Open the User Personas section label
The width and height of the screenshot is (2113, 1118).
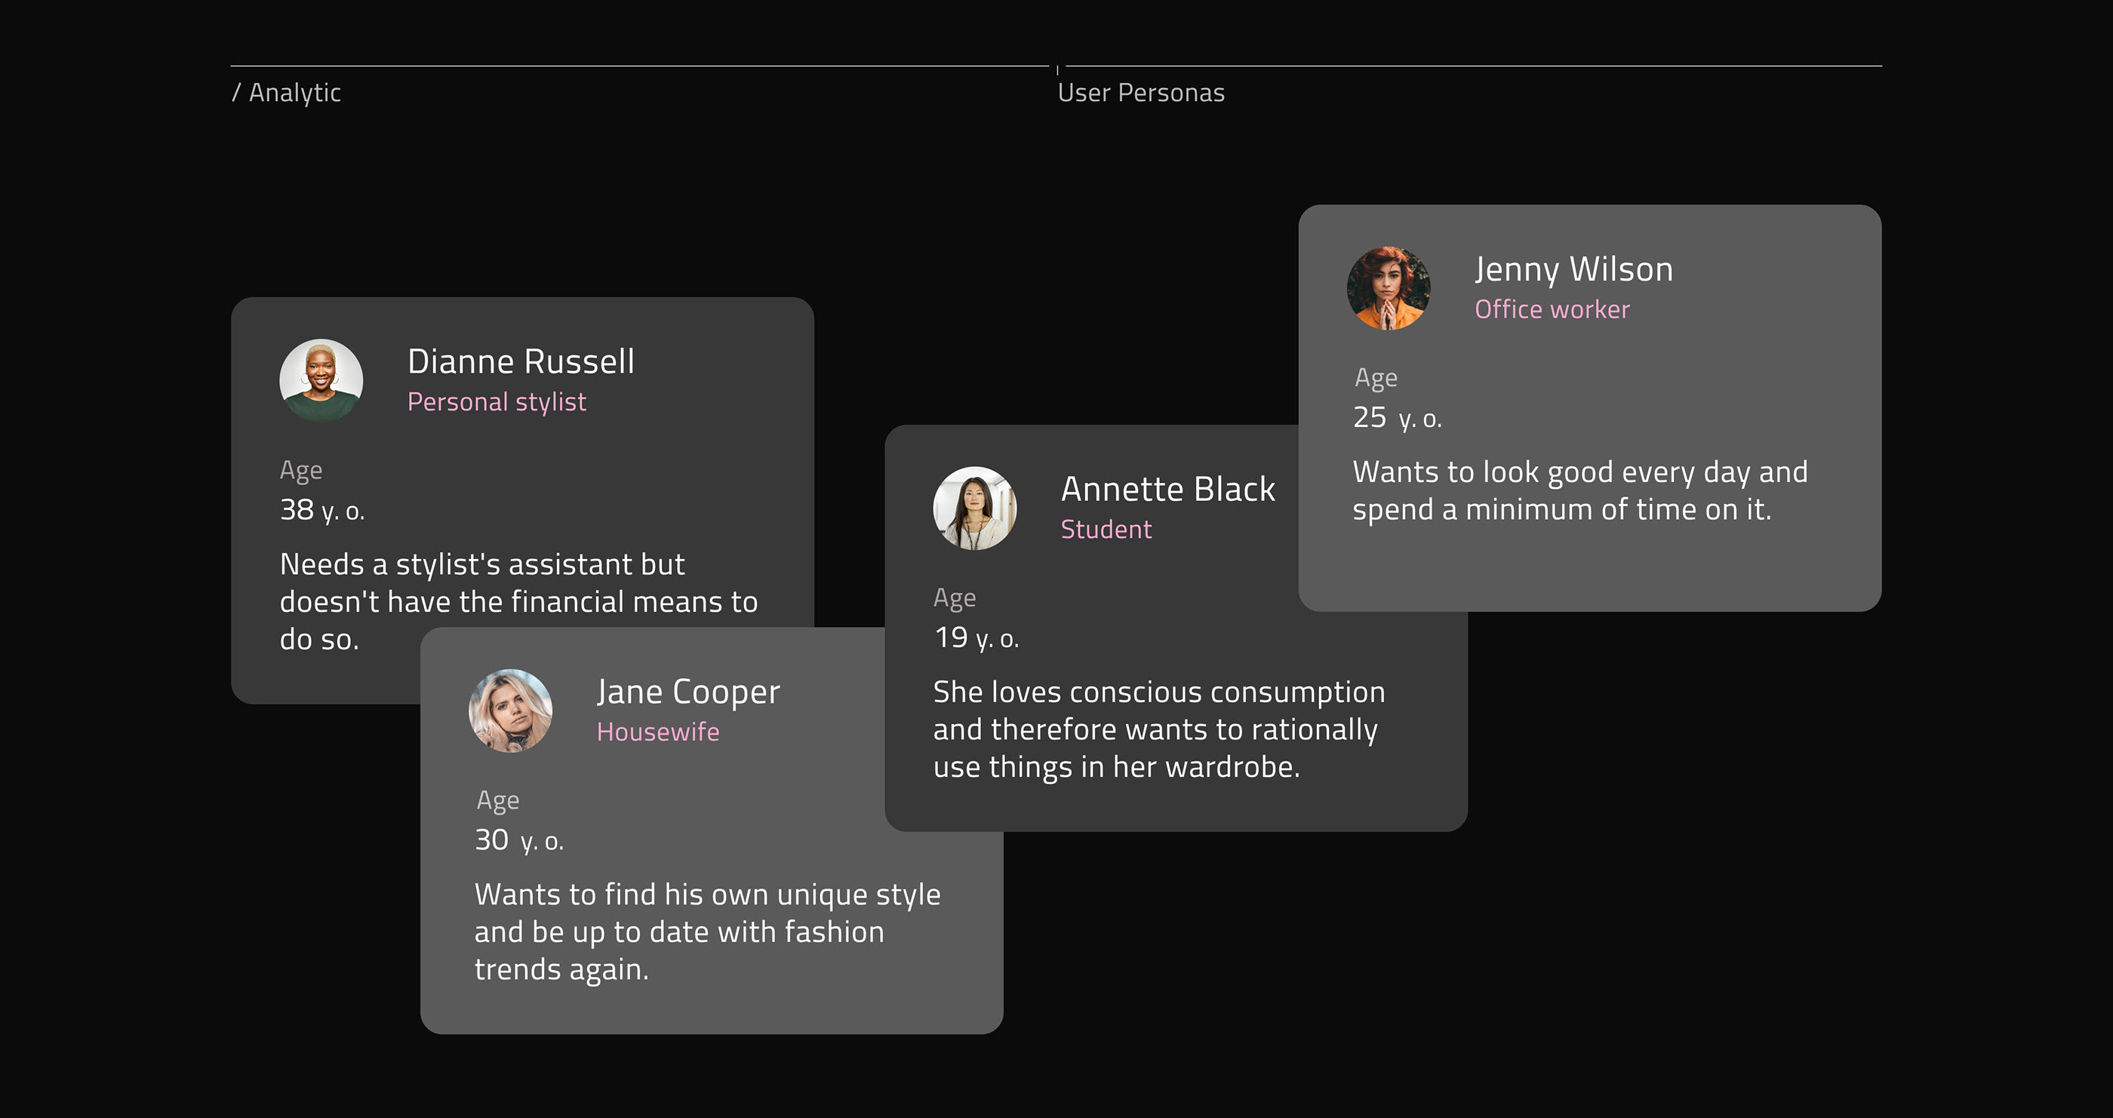[1140, 93]
